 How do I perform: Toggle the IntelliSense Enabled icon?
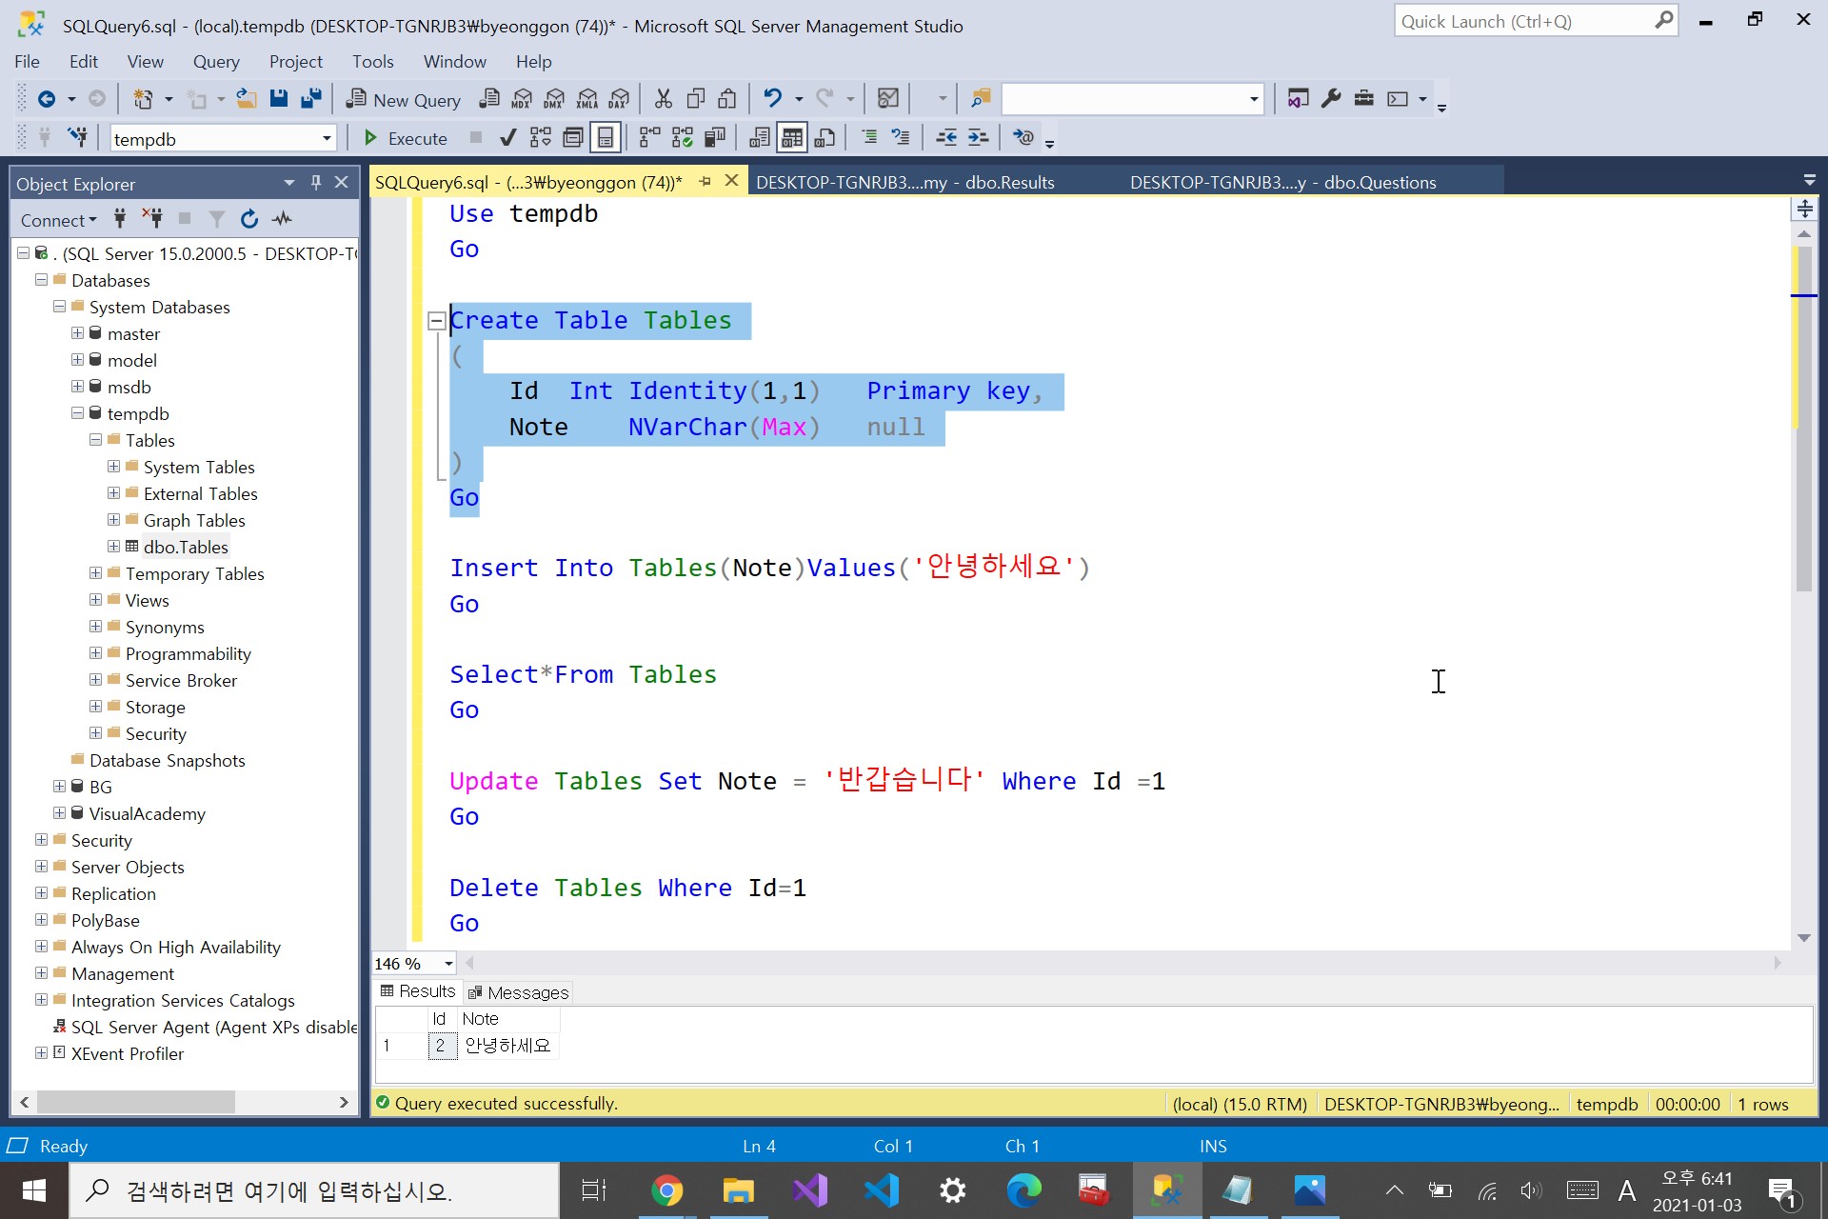606,138
